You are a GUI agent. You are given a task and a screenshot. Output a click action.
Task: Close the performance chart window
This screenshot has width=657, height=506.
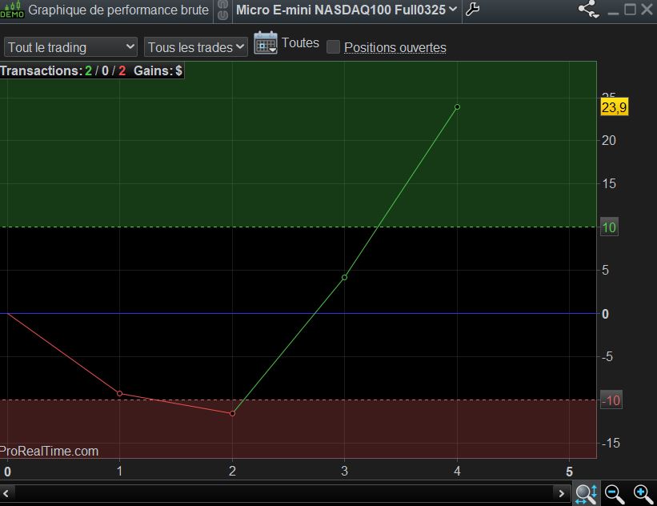pos(647,10)
